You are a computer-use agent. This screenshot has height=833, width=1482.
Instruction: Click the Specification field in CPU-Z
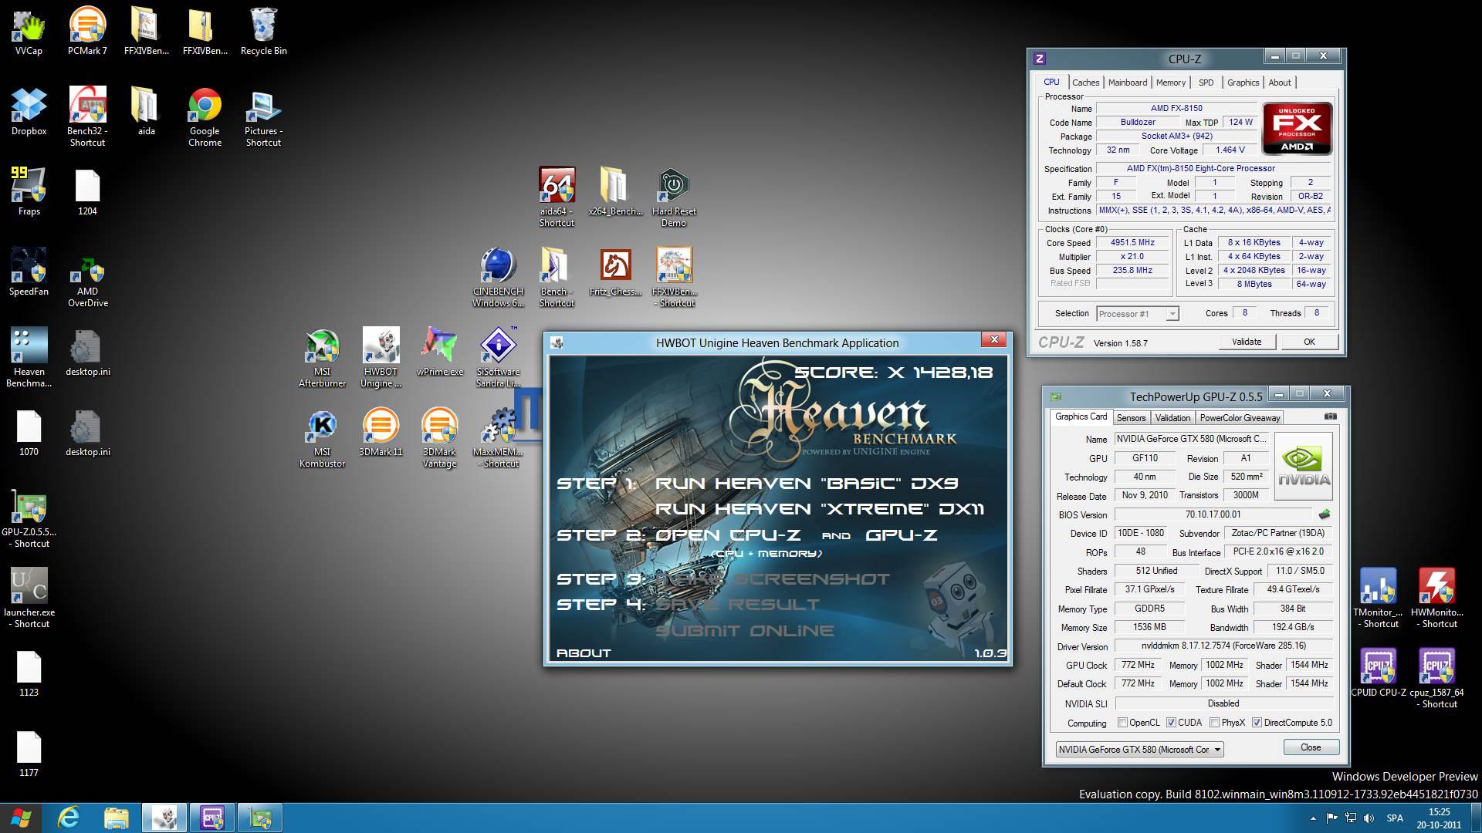point(1214,168)
